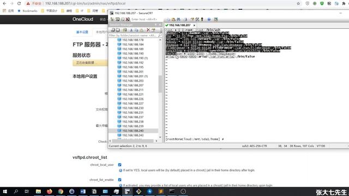The image size is (349, 196).
Task: Open the Bookmarks folder in bookmarks bar
Action: click(x=27, y=11)
